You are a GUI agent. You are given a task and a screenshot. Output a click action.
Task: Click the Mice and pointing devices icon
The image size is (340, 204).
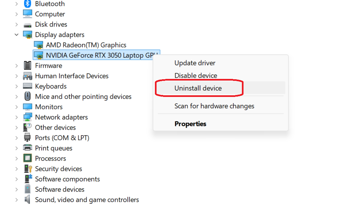coord(28,97)
